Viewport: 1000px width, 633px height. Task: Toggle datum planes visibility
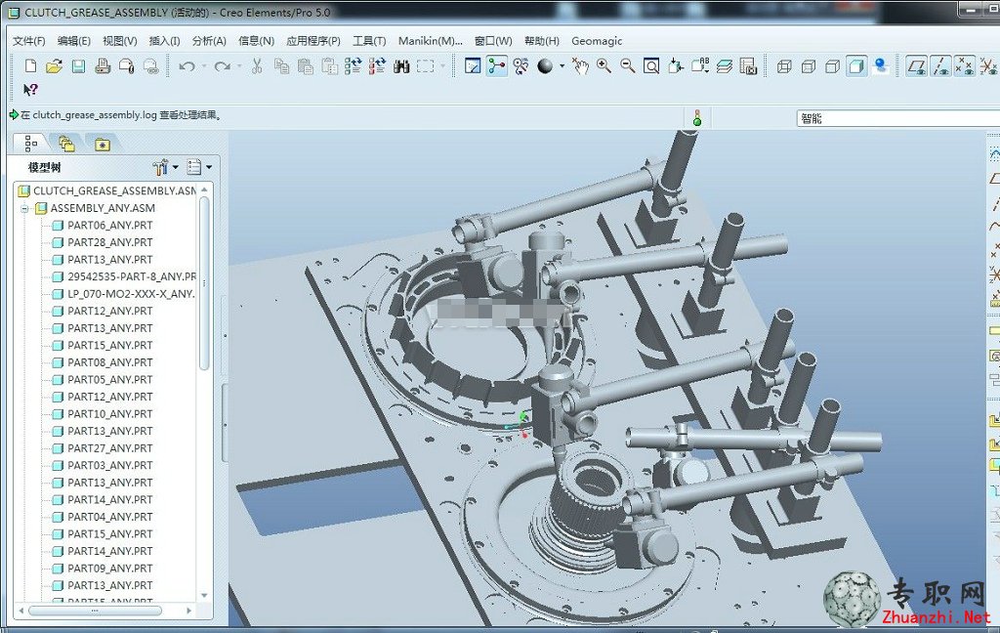coord(916,65)
